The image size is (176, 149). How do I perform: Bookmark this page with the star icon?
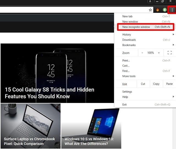(150, 10)
